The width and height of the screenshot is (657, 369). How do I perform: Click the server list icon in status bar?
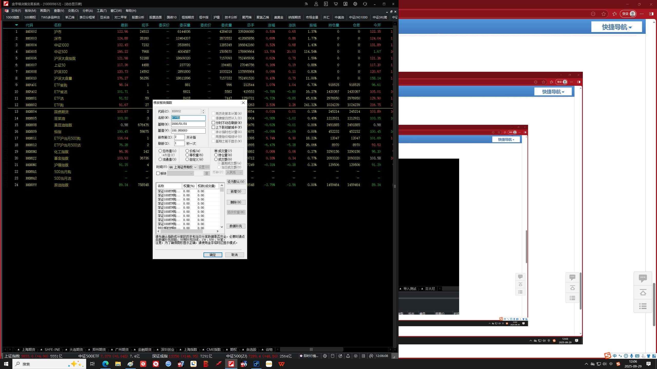coord(363,356)
